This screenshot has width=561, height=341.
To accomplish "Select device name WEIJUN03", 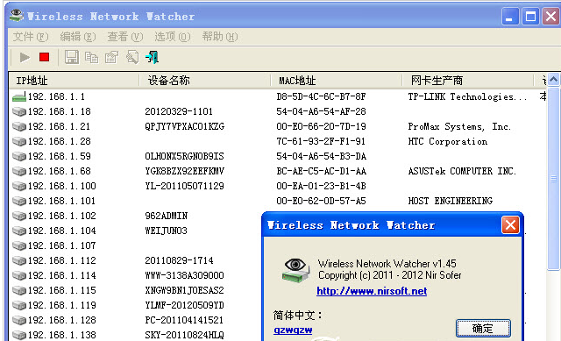I will tap(166, 231).
